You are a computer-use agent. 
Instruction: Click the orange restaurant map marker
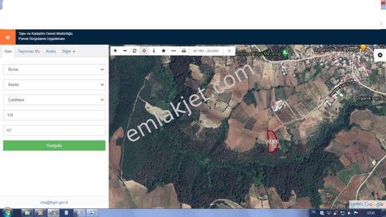(x=363, y=47)
